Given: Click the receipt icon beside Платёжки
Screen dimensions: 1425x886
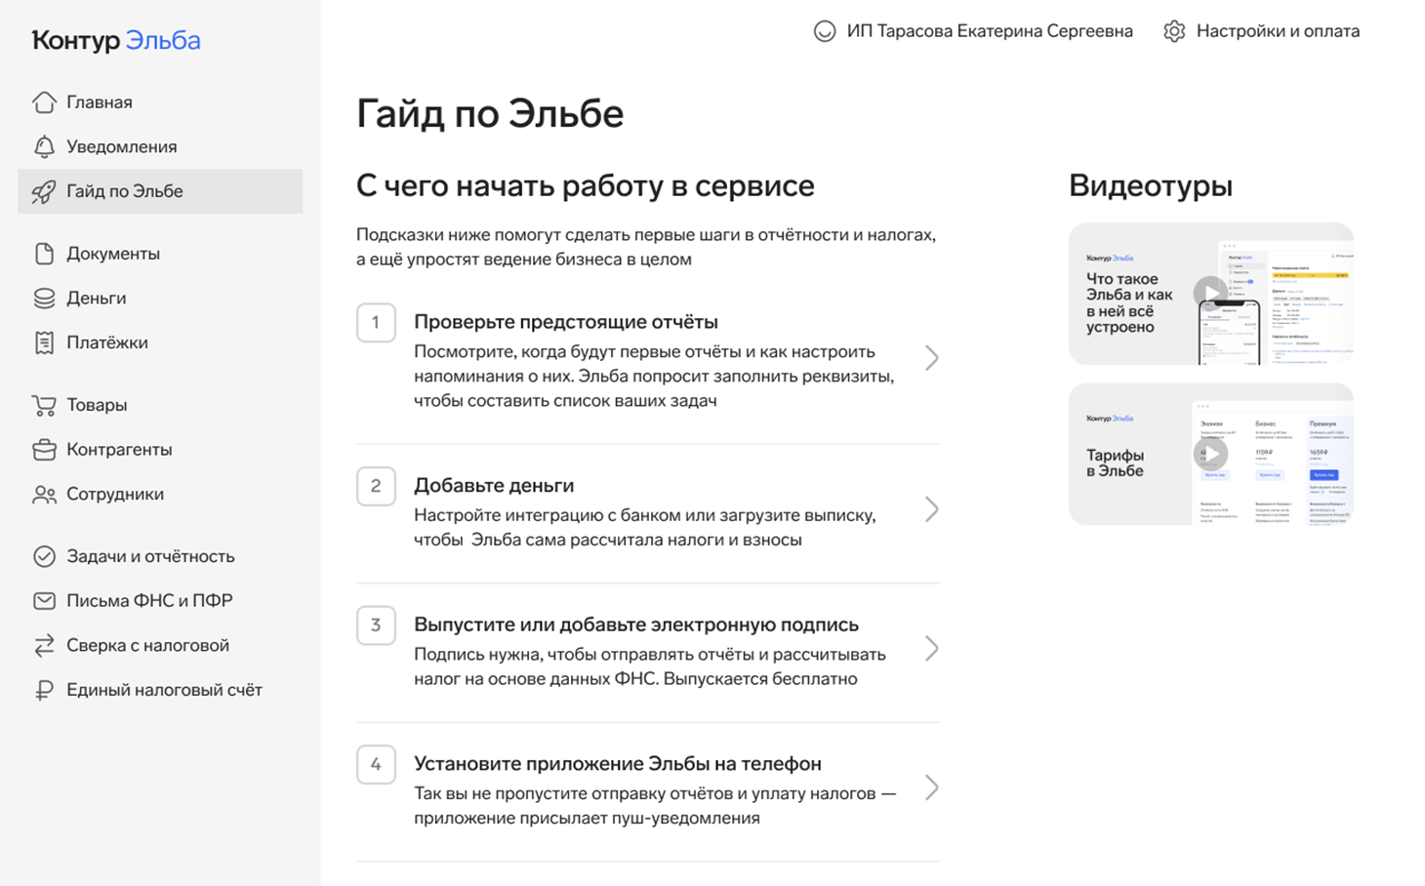Looking at the screenshot, I should [44, 342].
